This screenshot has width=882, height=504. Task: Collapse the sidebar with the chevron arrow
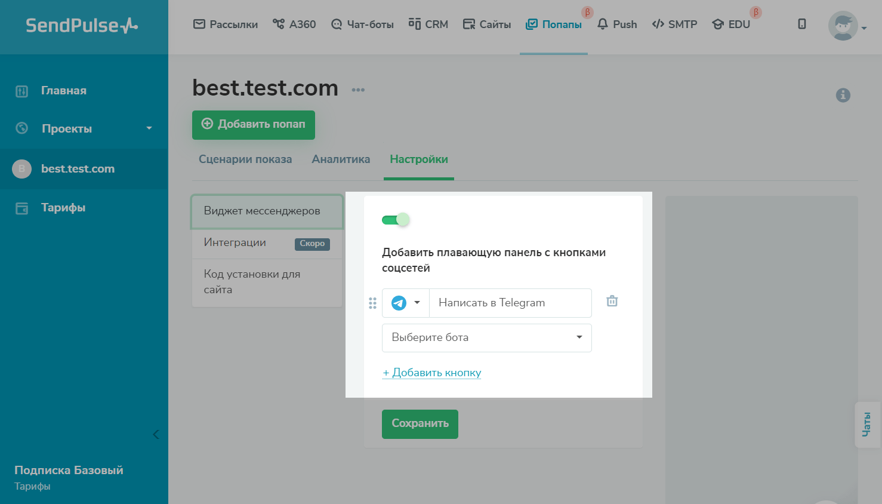(x=156, y=434)
